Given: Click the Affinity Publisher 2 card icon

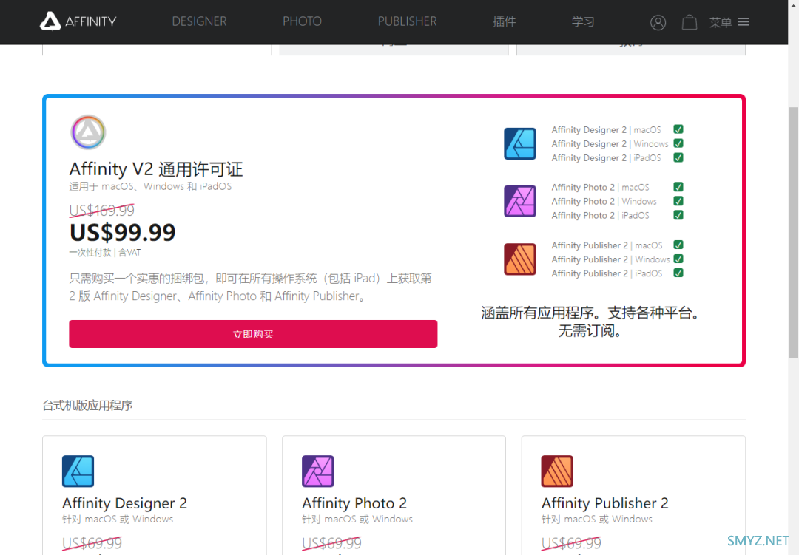Looking at the screenshot, I should (x=557, y=471).
